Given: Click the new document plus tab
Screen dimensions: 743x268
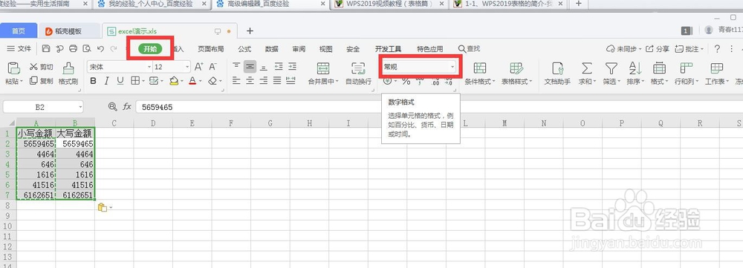Looking at the screenshot, I should point(250,31).
